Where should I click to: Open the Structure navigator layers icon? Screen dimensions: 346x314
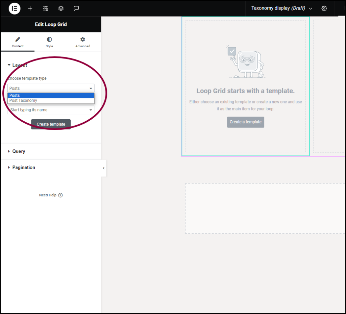[x=61, y=8]
